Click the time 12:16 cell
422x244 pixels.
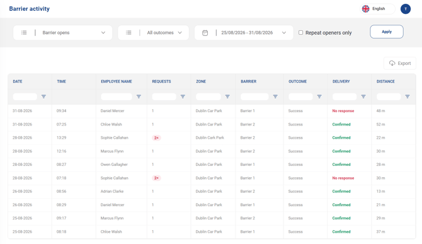pyautogui.click(x=61, y=151)
